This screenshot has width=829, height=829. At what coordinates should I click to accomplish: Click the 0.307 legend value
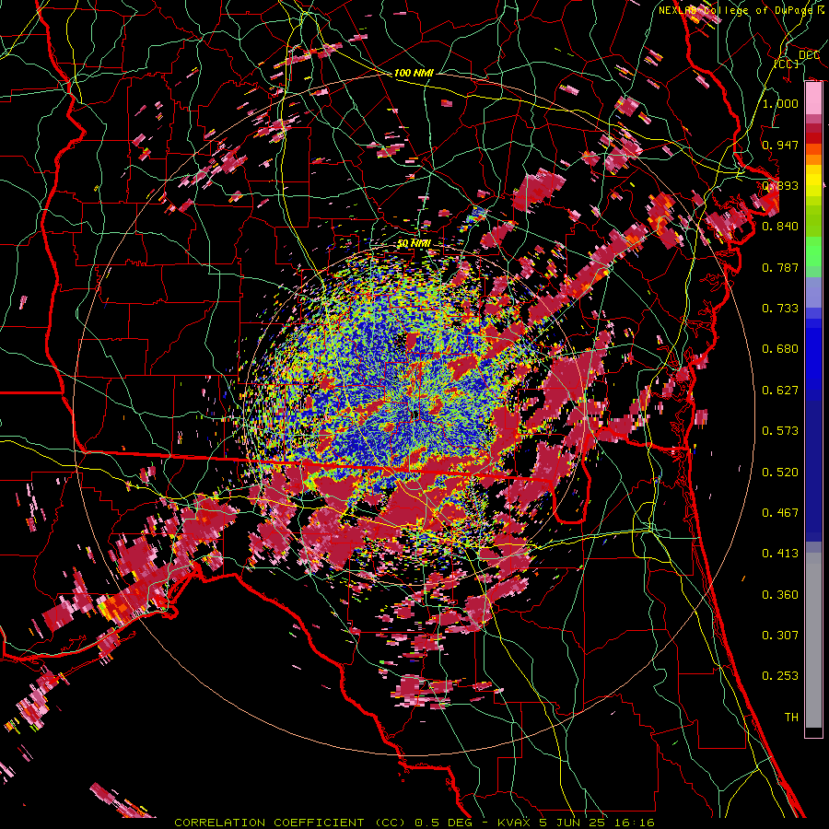tap(780, 636)
